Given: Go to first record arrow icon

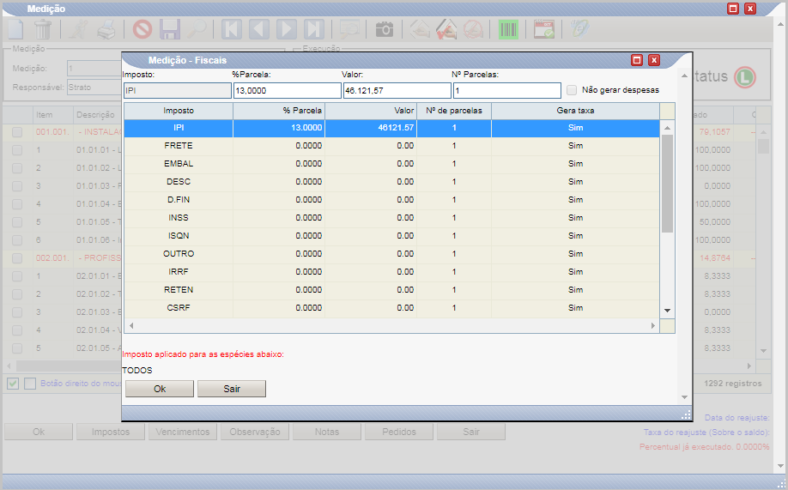Looking at the screenshot, I should tap(232, 29).
